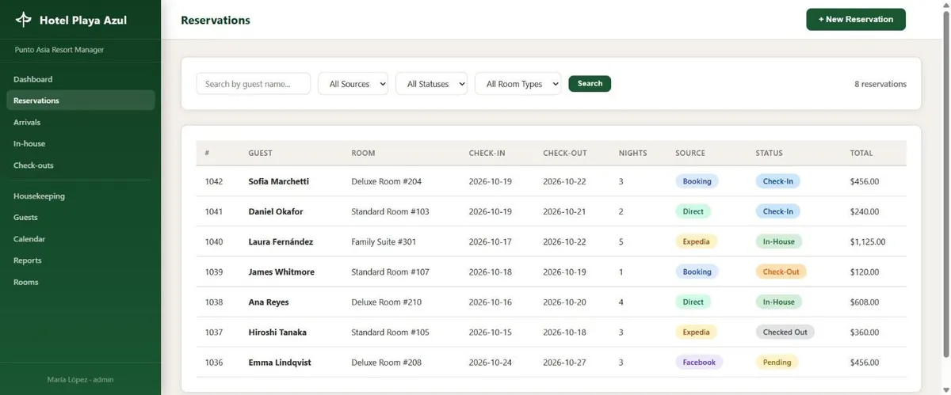Screen dimensions: 951x395
Task: Select Reservations in the sidebar
Action: tap(80, 101)
